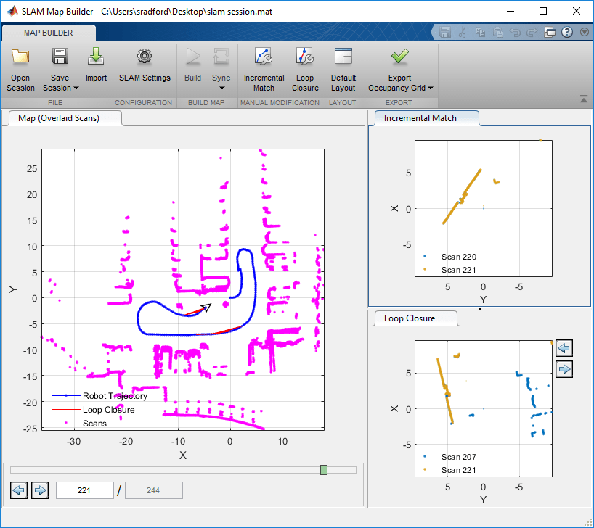Click the Open Session folder icon

point(20,58)
